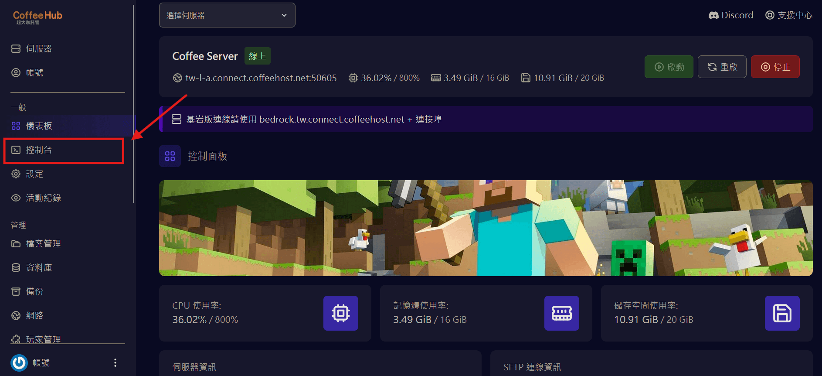The image size is (822, 376).
Task: Click the 活動紀錄 eye icon
Action: [x=16, y=198]
